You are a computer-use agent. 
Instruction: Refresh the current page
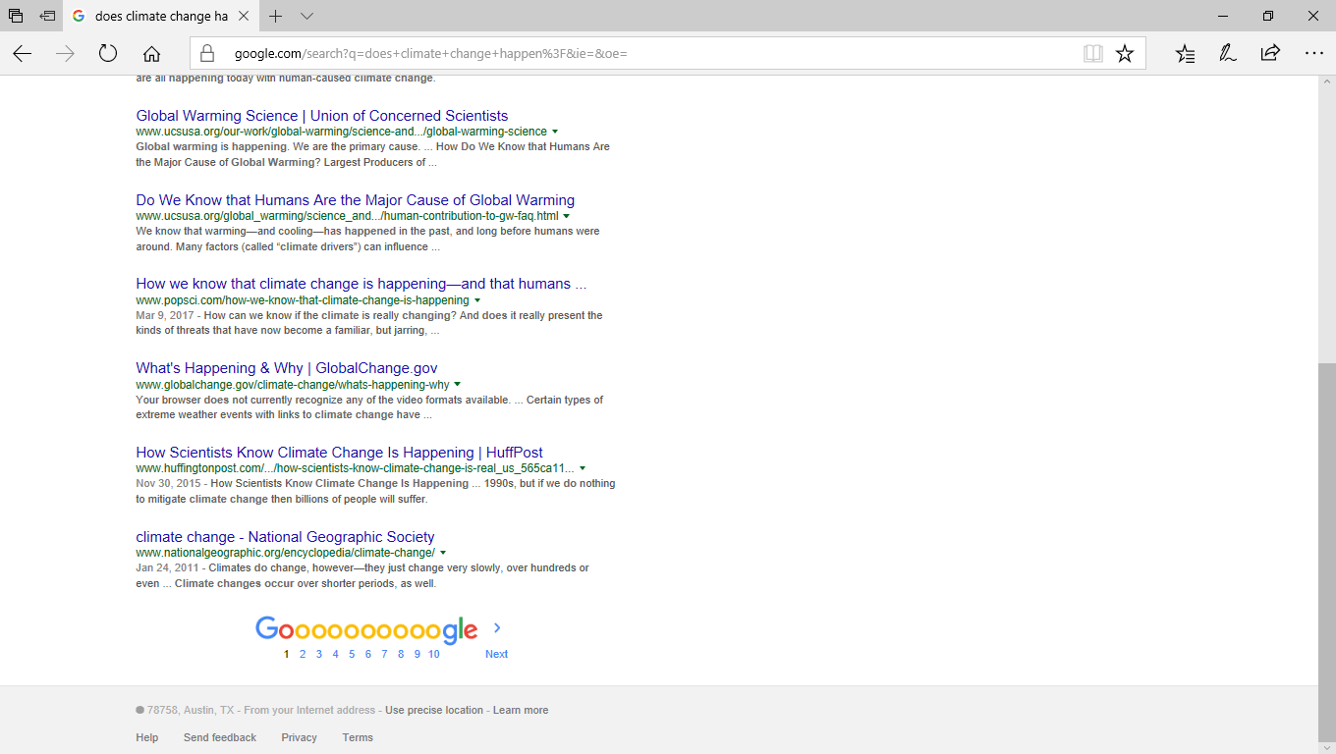(108, 53)
